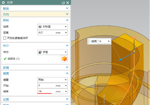
Task: Click the orange star point marker on model
Action: pyautogui.click(x=134, y=38)
